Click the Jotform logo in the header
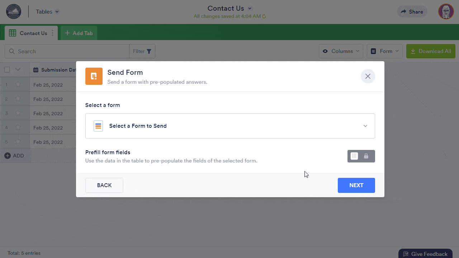Screen dimensions: 459x258 [14, 11]
